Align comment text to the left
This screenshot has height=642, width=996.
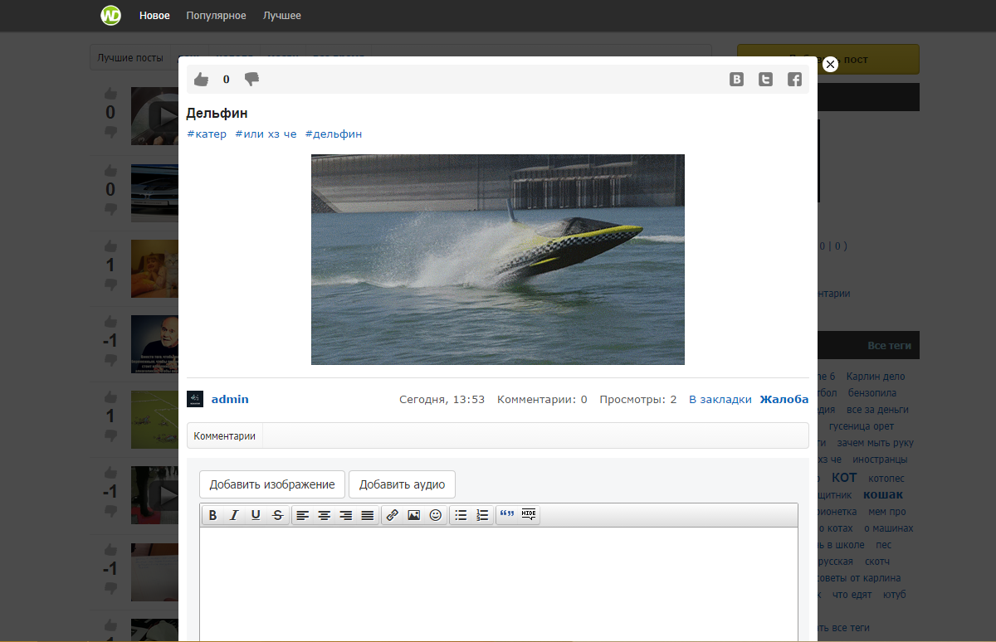coord(303,515)
